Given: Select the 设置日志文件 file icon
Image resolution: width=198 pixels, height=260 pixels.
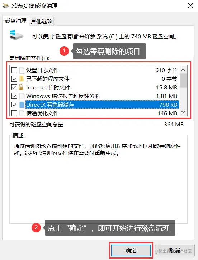Looking at the screenshot, I should coord(22,70).
